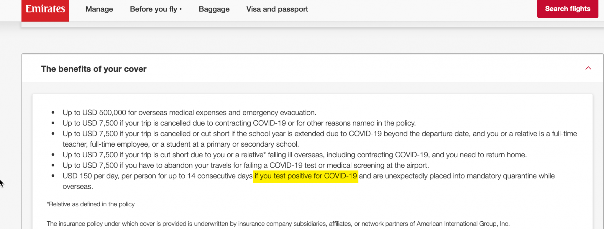Open the Manage menu
The image size is (604, 229).
click(x=99, y=9)
